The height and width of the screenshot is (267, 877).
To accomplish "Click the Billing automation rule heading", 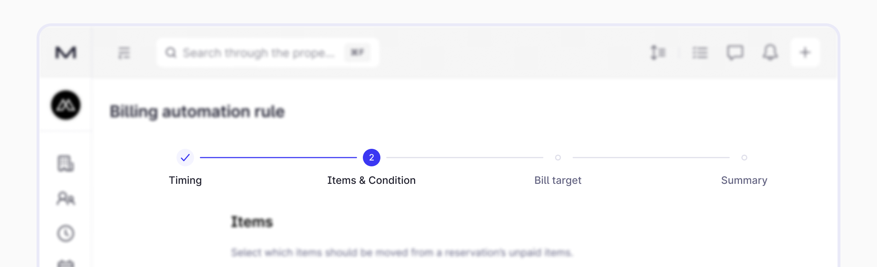I will (x=197, y=112).
